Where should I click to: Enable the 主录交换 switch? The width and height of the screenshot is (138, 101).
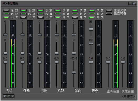tap(109, 10)
